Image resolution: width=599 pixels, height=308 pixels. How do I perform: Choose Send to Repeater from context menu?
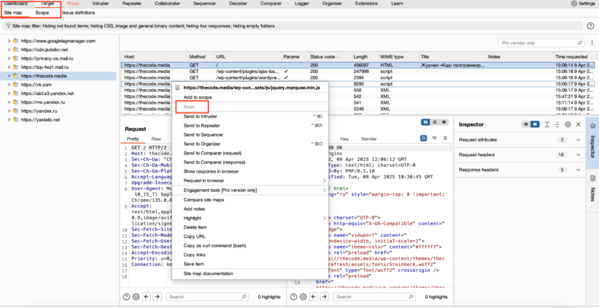pos(250,125)
